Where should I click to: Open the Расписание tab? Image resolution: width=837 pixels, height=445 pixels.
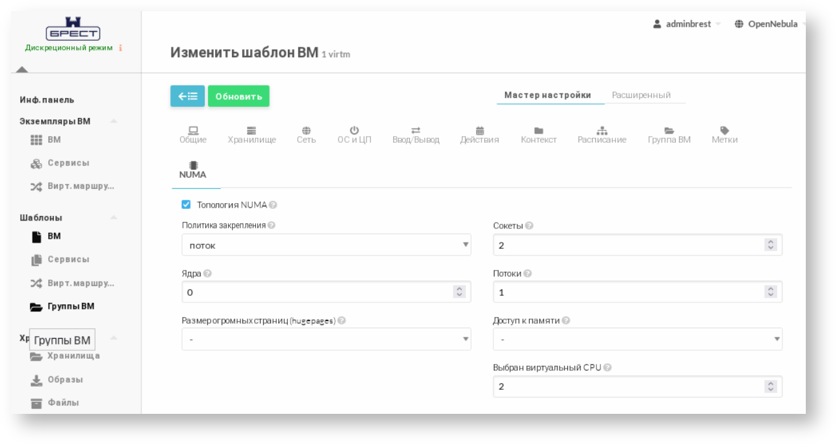(602, 135)
